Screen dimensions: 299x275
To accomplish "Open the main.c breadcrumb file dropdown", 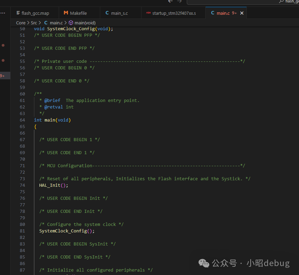I will pos(56,23).
